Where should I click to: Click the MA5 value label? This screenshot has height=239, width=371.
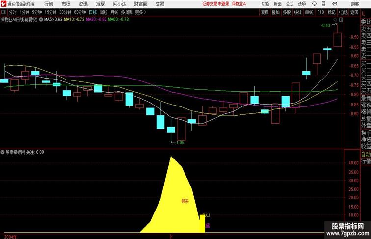pos(53,20)
